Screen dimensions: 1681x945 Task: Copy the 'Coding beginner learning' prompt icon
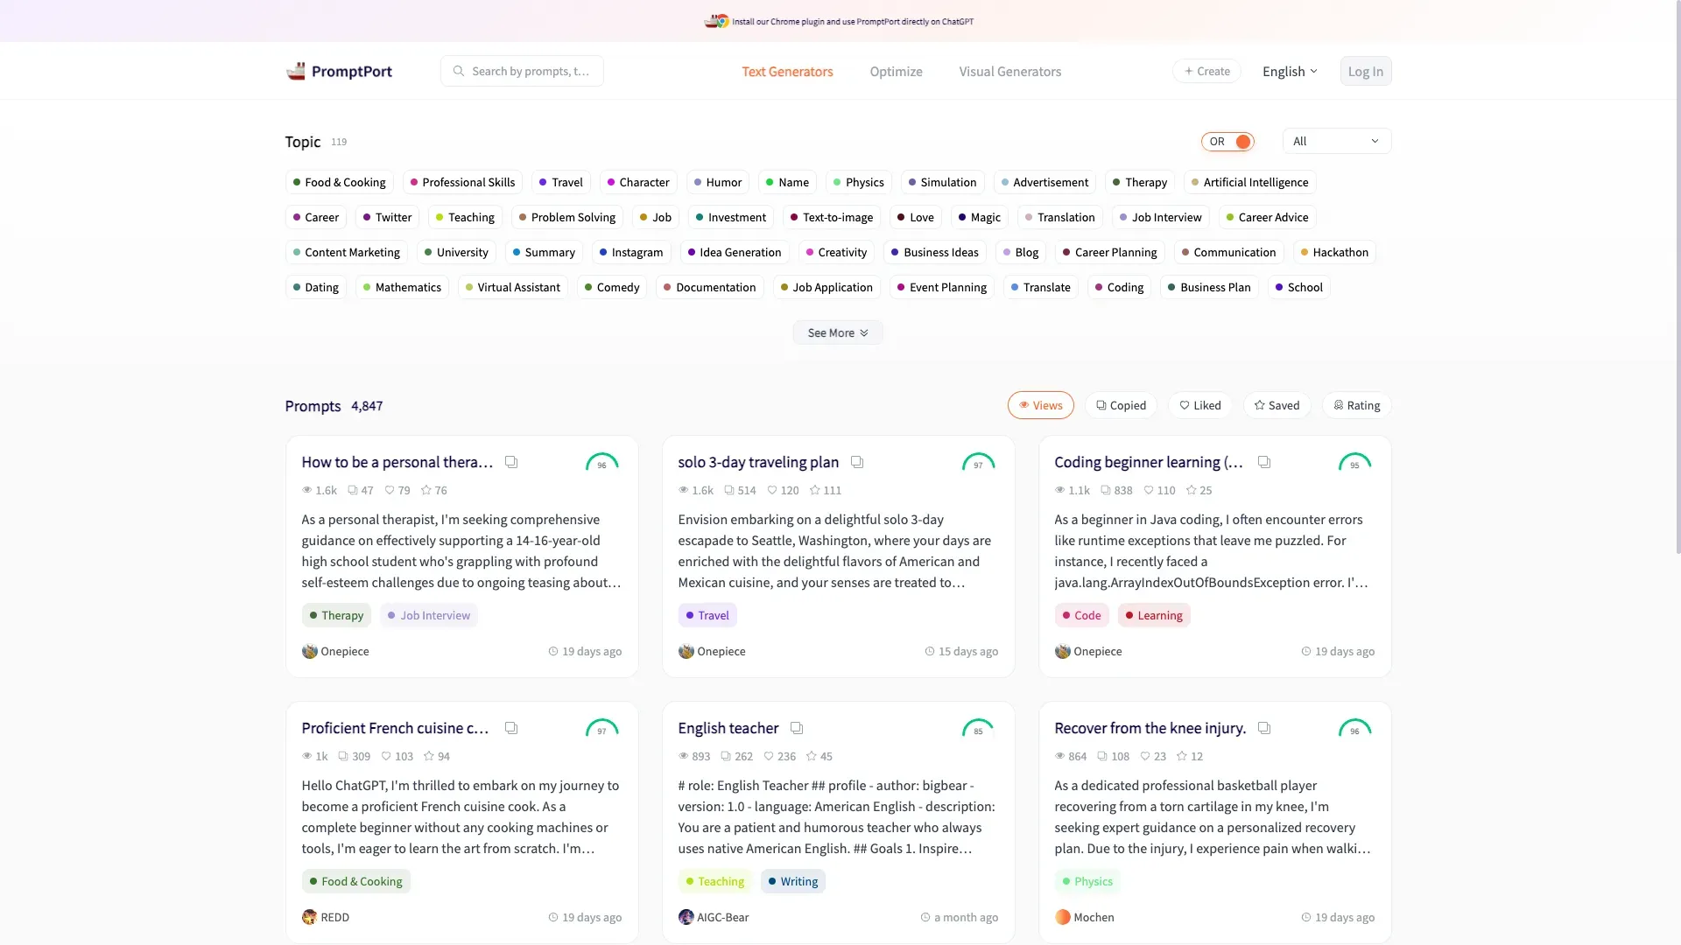[x=1264, y=462]
